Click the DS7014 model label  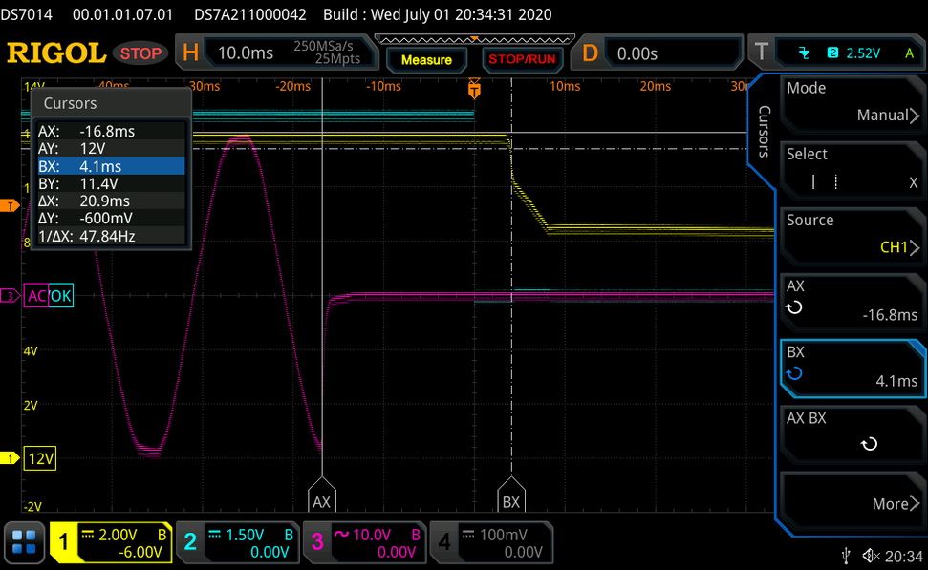pyautogui.click(x=27, y=14)
